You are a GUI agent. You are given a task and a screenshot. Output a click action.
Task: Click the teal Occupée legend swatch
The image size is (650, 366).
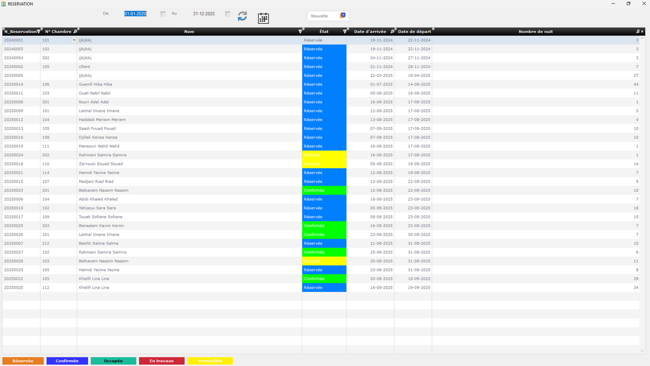[x=113, y=361]
